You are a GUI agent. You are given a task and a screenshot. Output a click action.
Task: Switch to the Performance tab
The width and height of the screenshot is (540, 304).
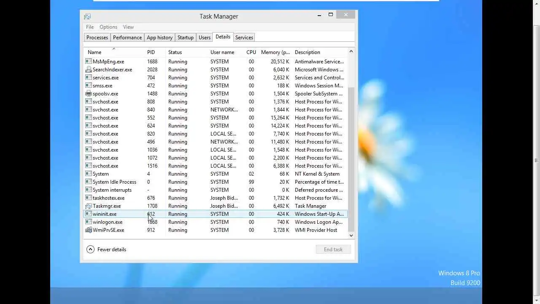tap(127, 38)
